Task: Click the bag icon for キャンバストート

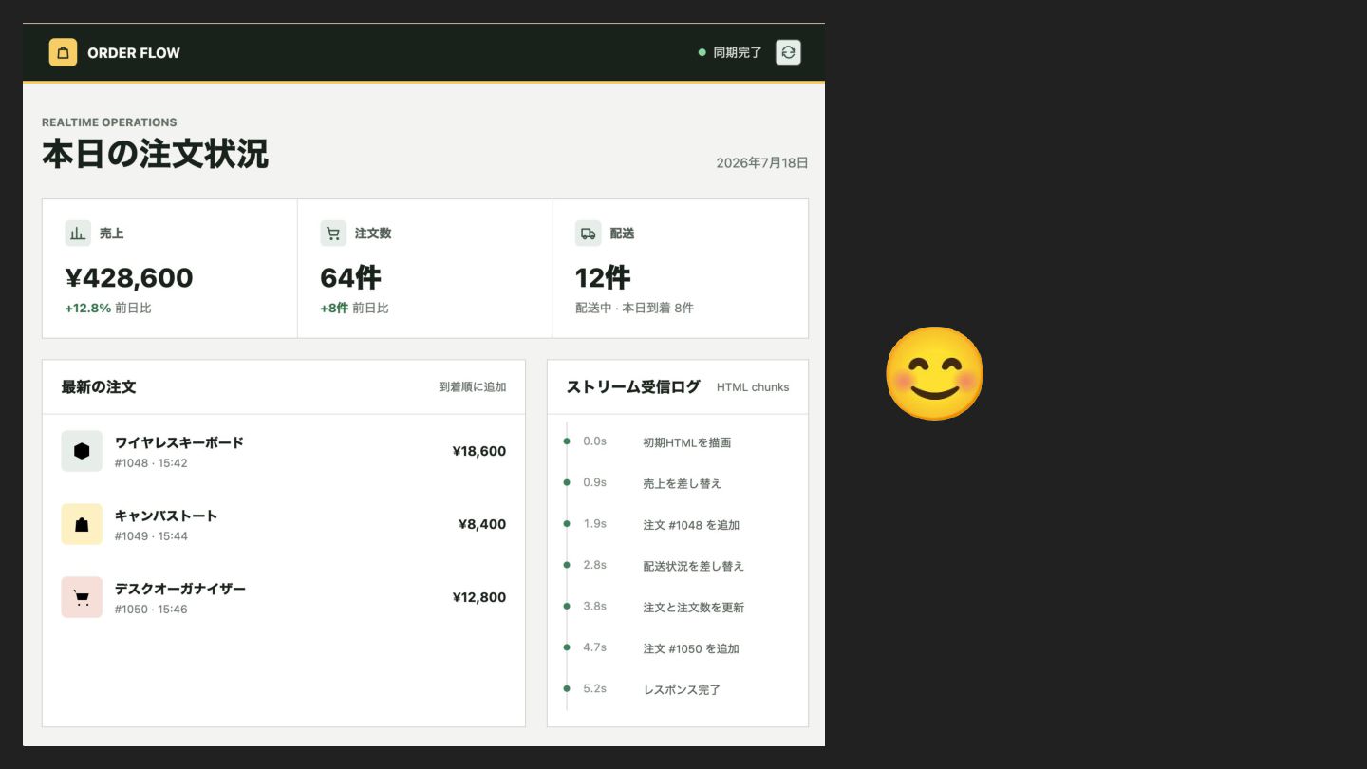Action: click(82, 524)
